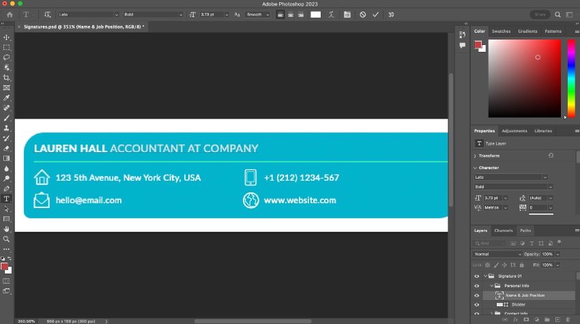The image size is (580, 324).
Task: Select the Crop tool
Action: click(6, 78)
